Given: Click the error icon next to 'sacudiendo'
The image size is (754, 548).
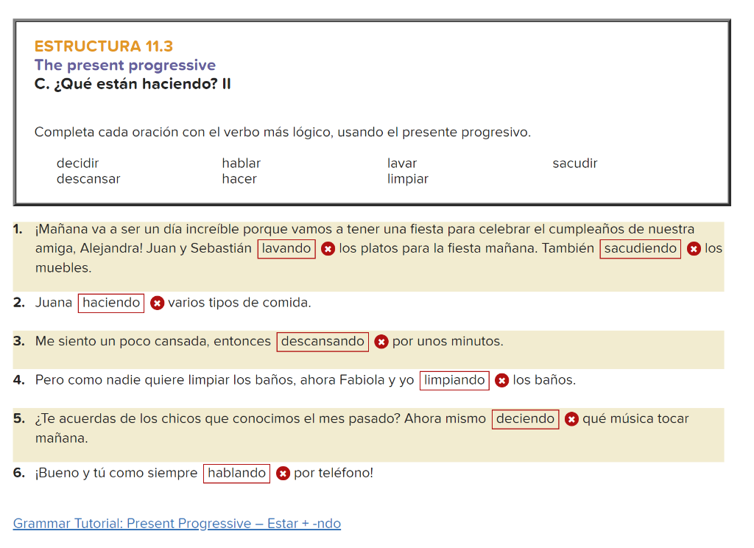Looking at the screenshot, I should 694,249.
